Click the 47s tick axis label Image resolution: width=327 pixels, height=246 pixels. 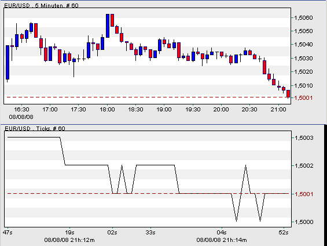8,233
